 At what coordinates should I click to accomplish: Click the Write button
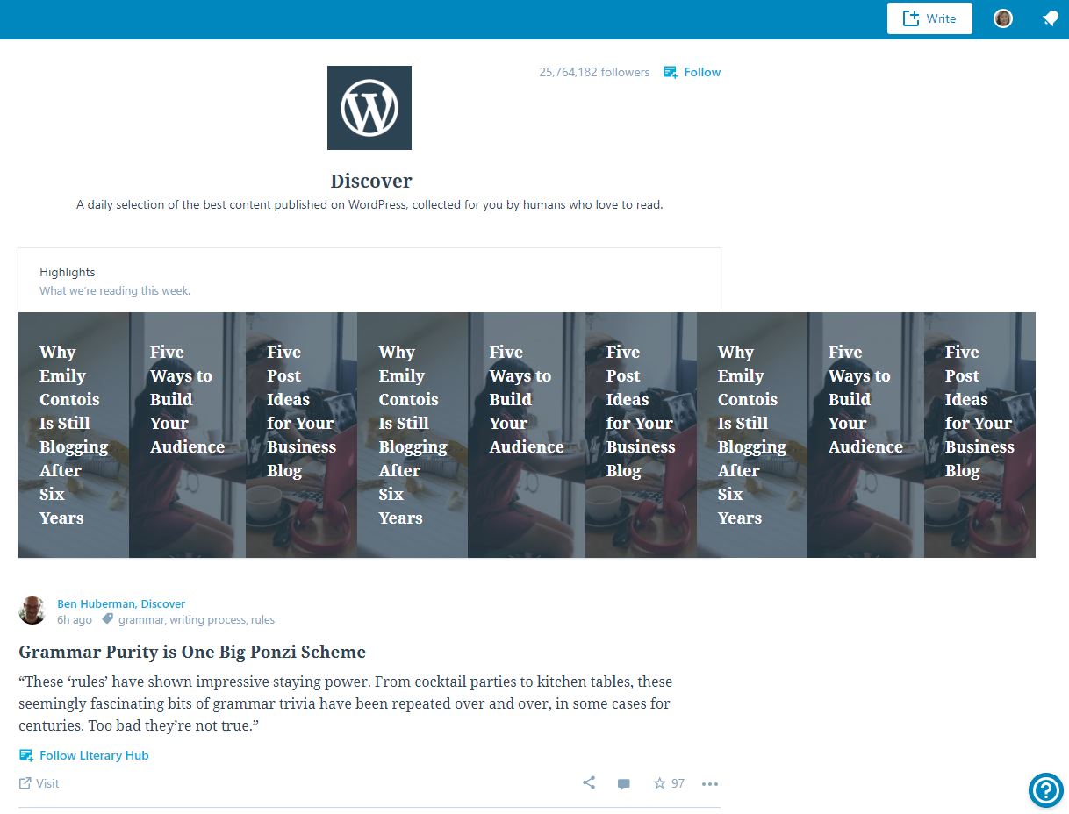click(x=929, y=18)
